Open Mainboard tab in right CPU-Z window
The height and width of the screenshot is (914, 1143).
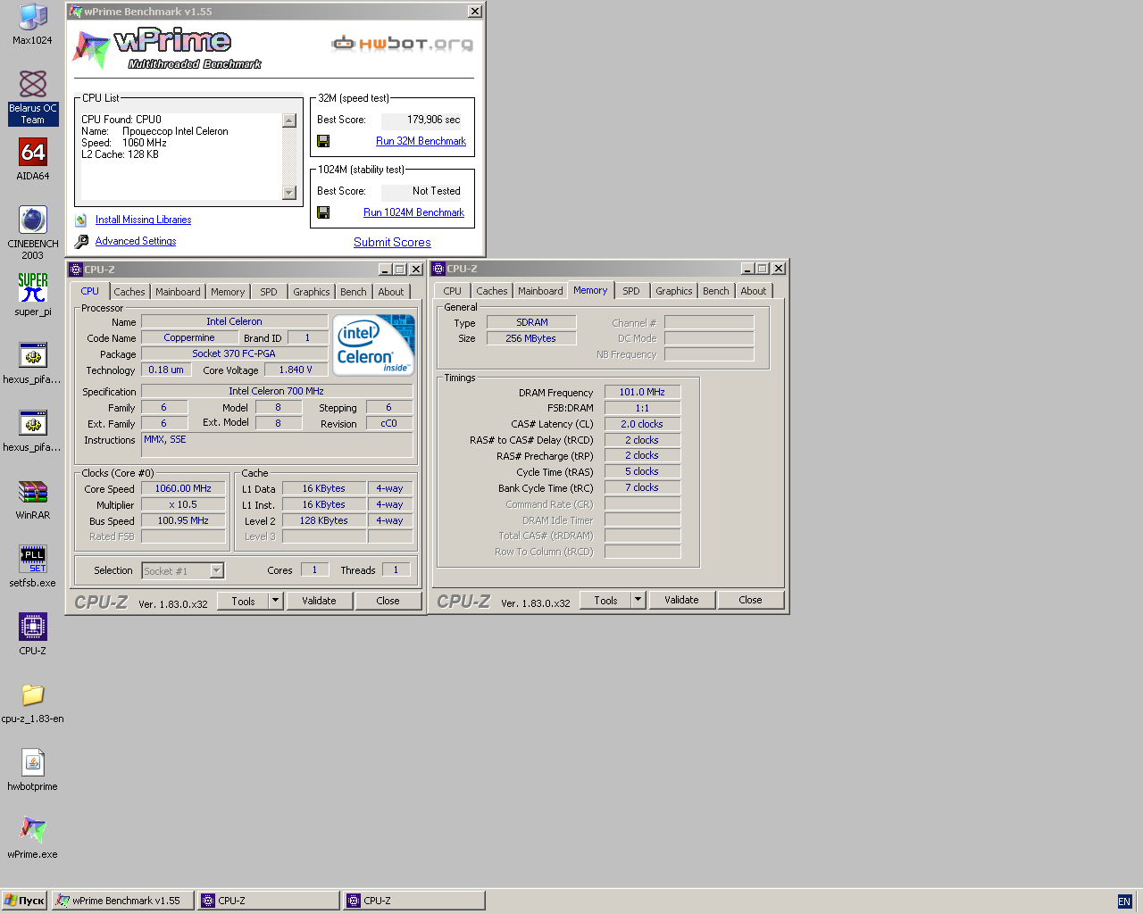coord(540,291)
